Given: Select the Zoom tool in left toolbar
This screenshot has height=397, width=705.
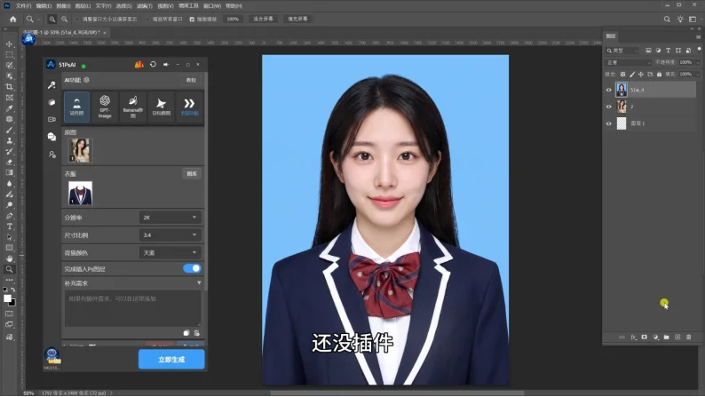Looking at the screenshot, I should click(9, 269).
